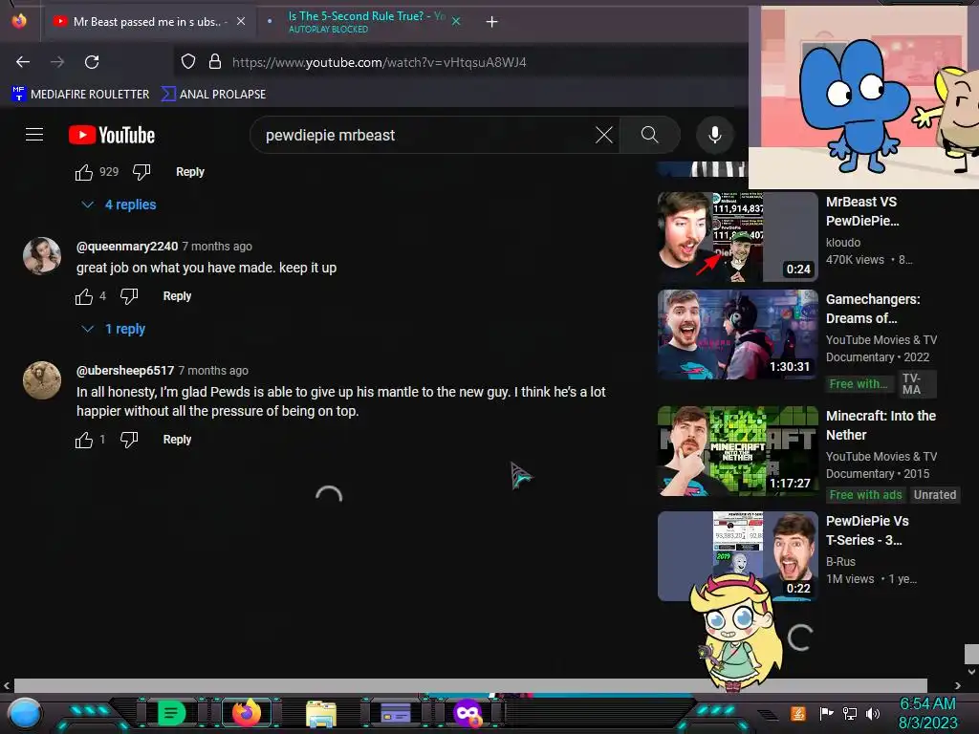Click the padlock site security icon

coord(215,62)
